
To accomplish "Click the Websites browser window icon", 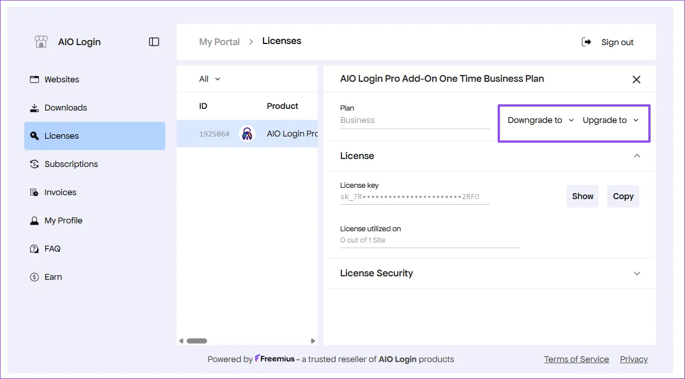I will pos(34,80).
